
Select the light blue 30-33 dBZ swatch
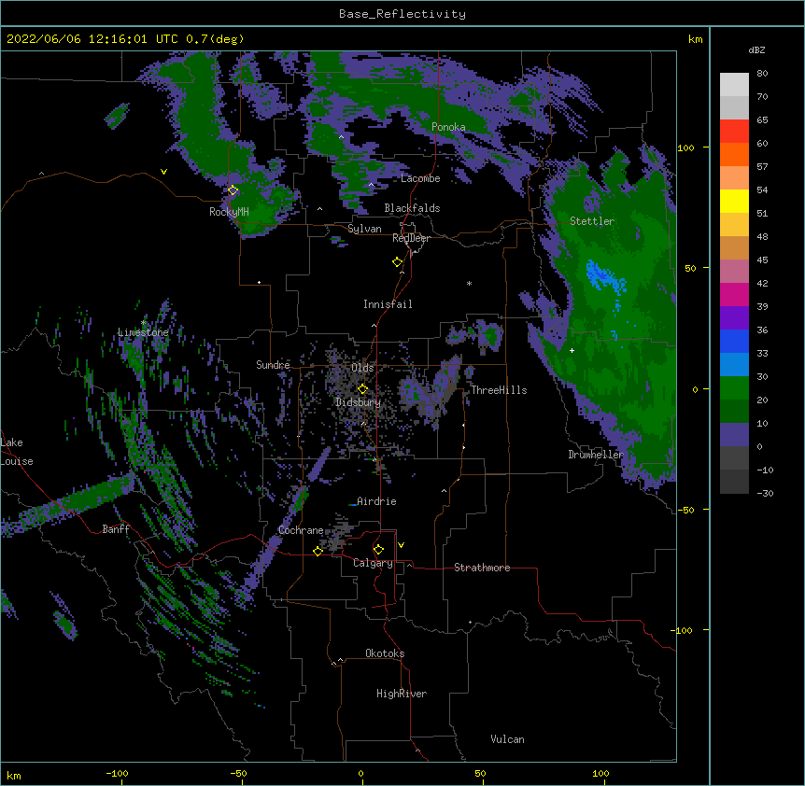pos(734,365)
